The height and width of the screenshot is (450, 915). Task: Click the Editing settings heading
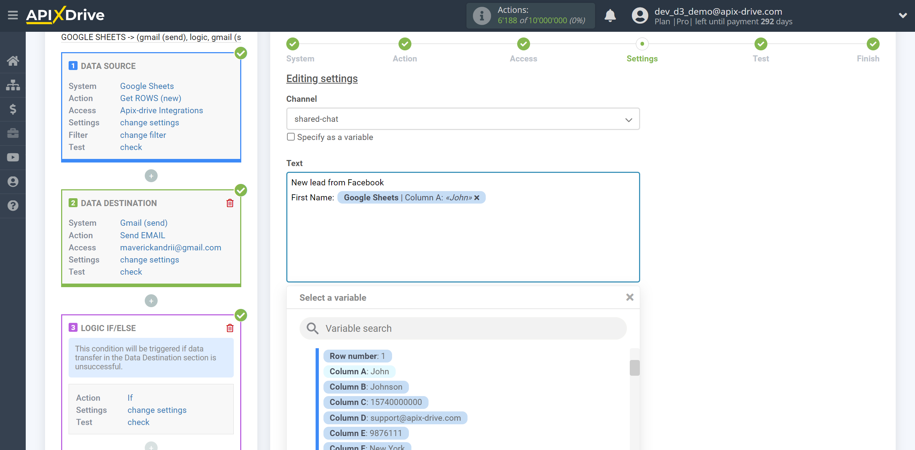click(x=322, y=79)
